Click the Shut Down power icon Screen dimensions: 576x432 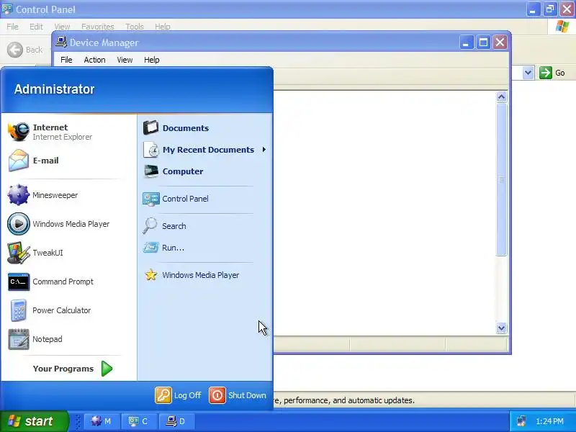[x=217, y=395]
